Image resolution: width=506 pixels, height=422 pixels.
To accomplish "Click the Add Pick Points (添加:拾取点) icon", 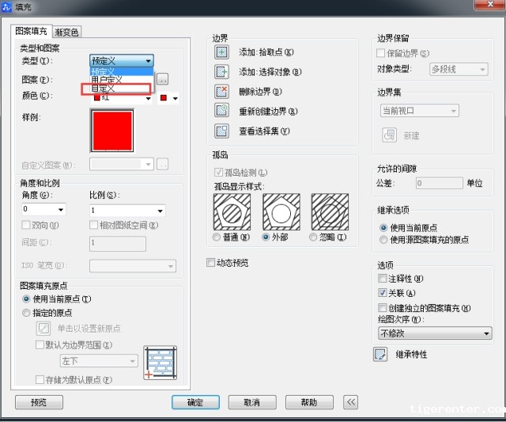I will [x=221, y=52].
